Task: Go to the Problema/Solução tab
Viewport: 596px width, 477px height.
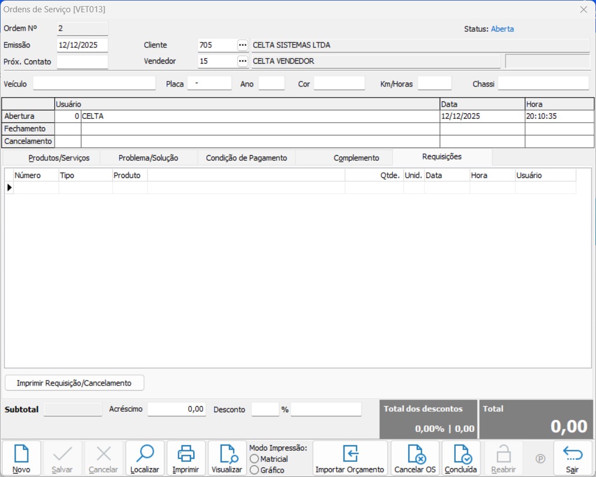Action: tap(149, 158)
